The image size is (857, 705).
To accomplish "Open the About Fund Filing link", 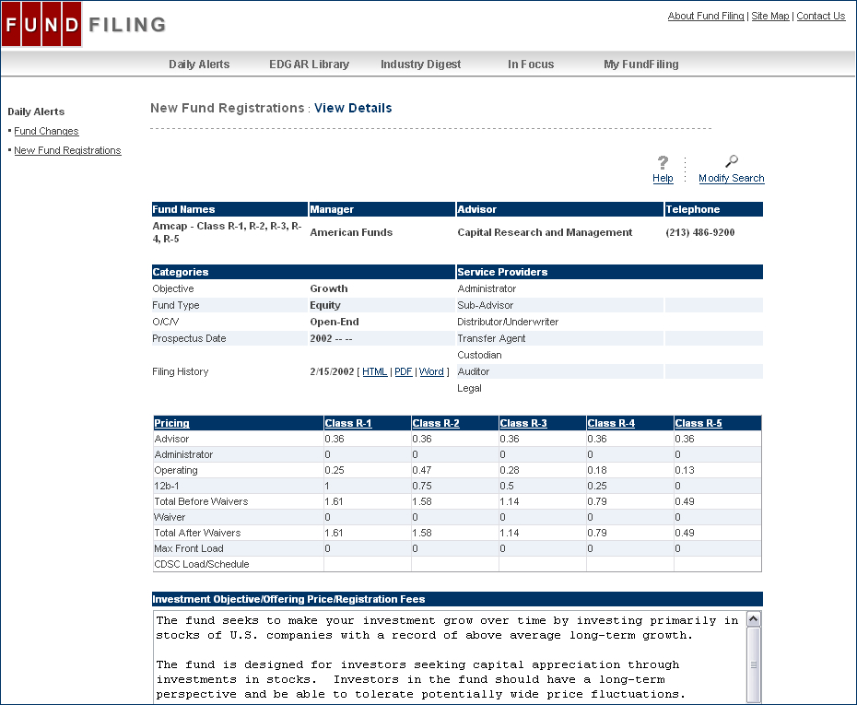I will [706, 16].
